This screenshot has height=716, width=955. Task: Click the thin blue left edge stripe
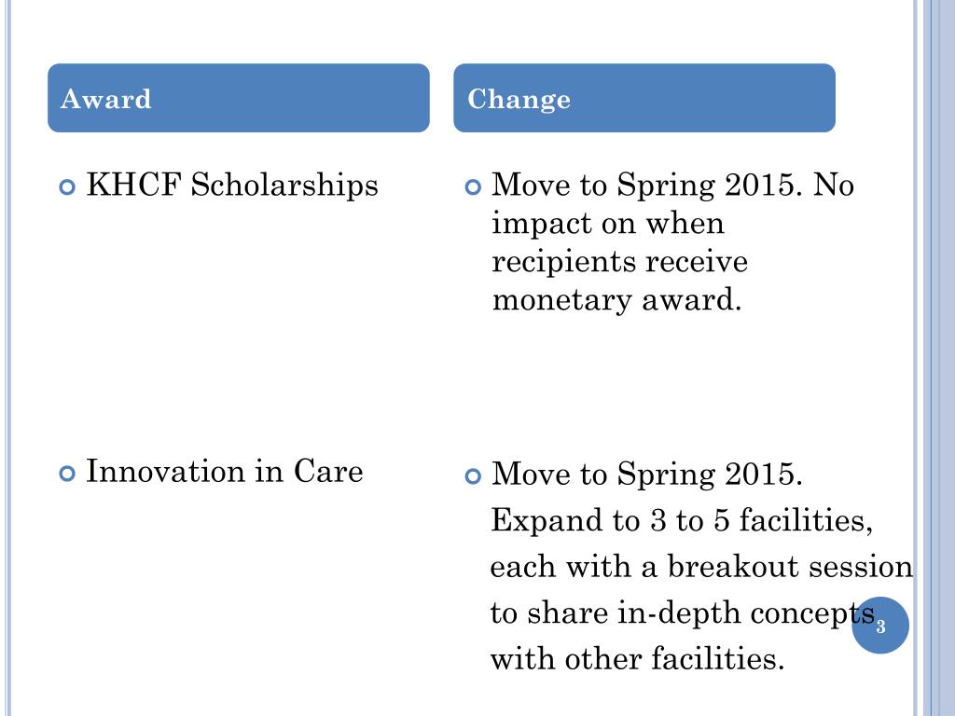(x=7, y=358)
